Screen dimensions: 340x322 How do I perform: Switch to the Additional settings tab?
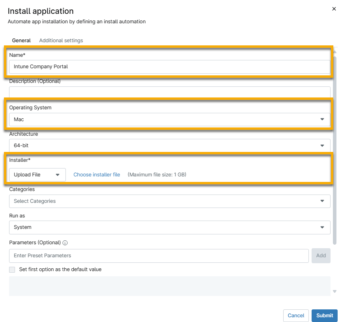coord(61,40)
